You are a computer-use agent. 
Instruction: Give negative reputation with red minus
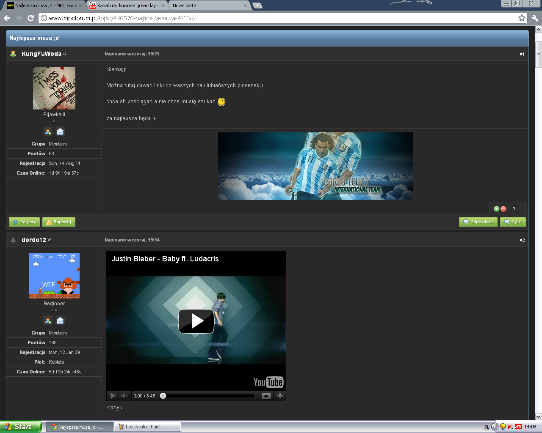[x=503, y=209]
